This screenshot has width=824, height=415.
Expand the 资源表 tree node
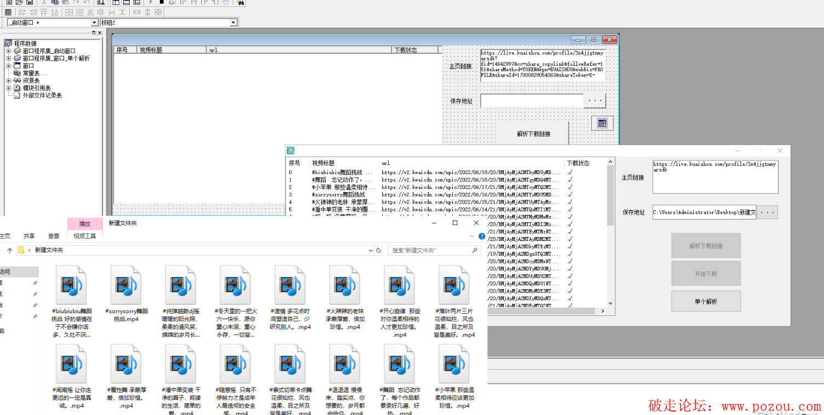tap(9, 80)
